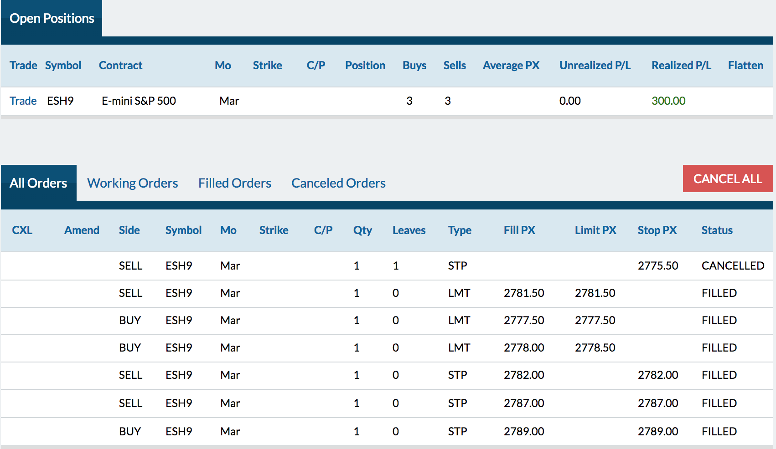Click the Leaves column header
This screenshot has width=776, height=449.
(409, 230)
